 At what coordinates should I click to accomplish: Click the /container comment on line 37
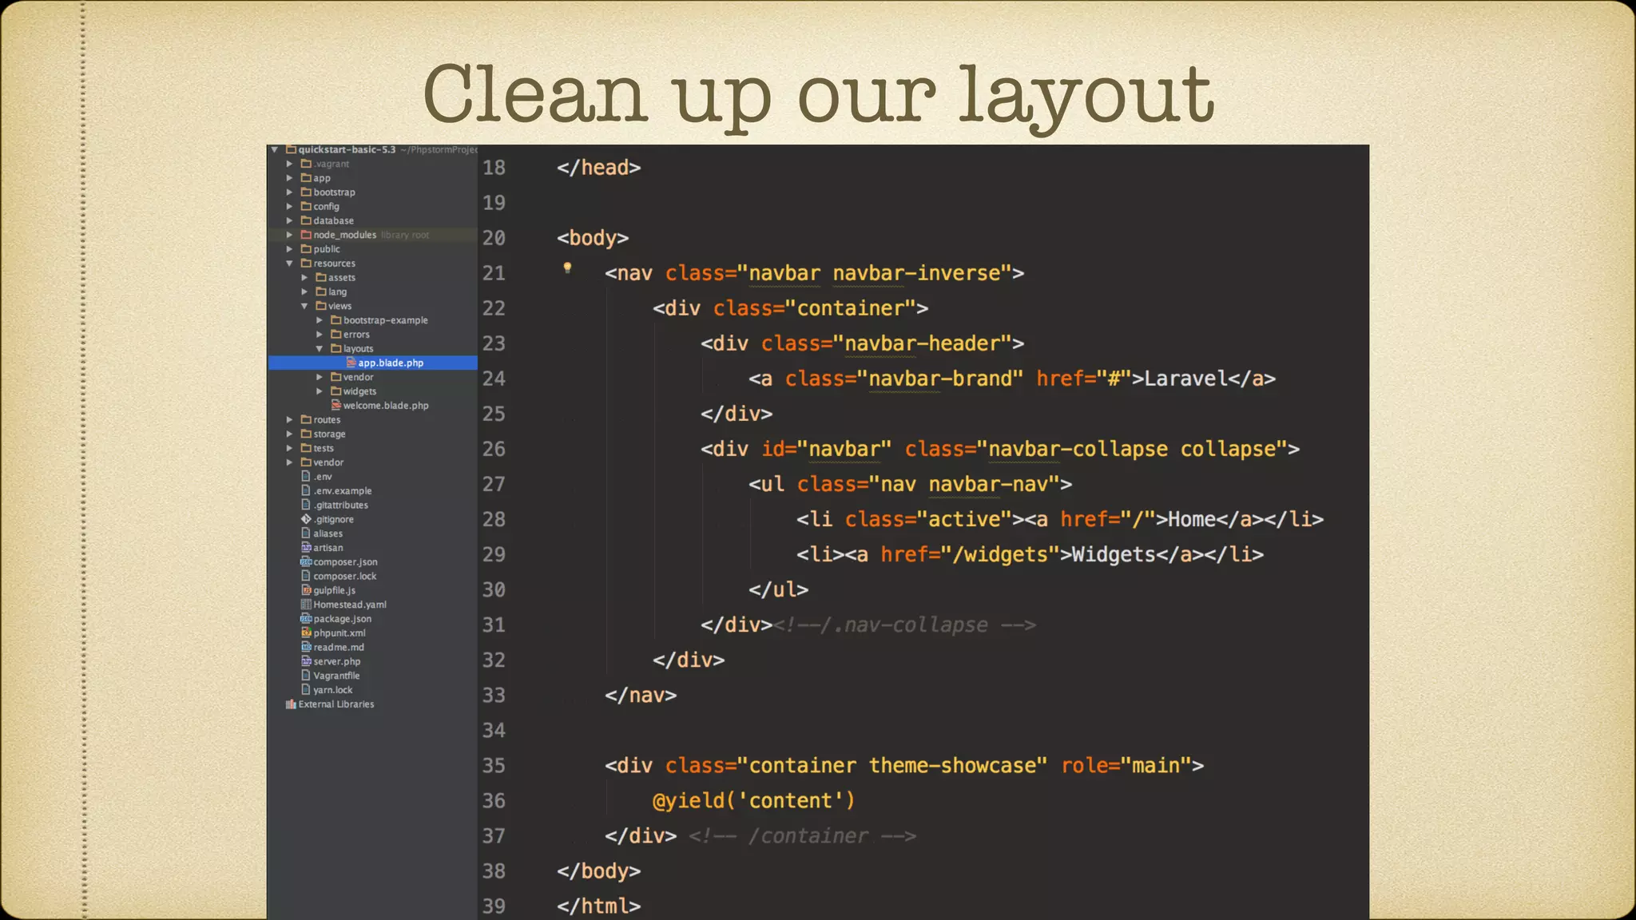point(802,836)
